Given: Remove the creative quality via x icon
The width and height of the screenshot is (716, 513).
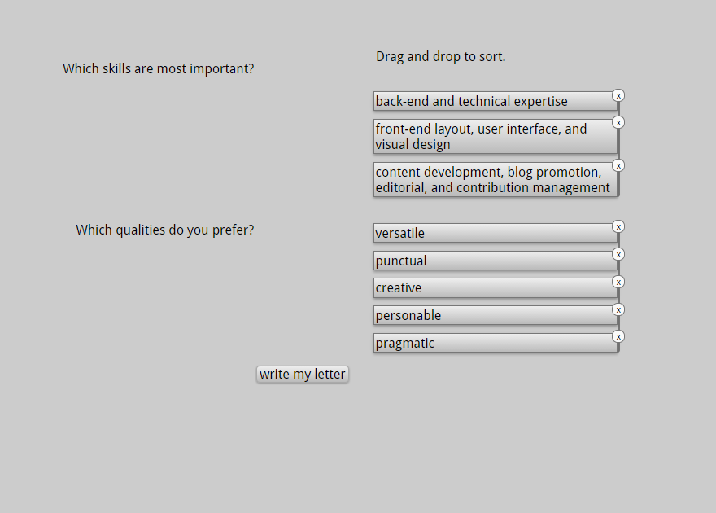Looking at the screenshot, I should pyautogui.click(x=618, y=283).
